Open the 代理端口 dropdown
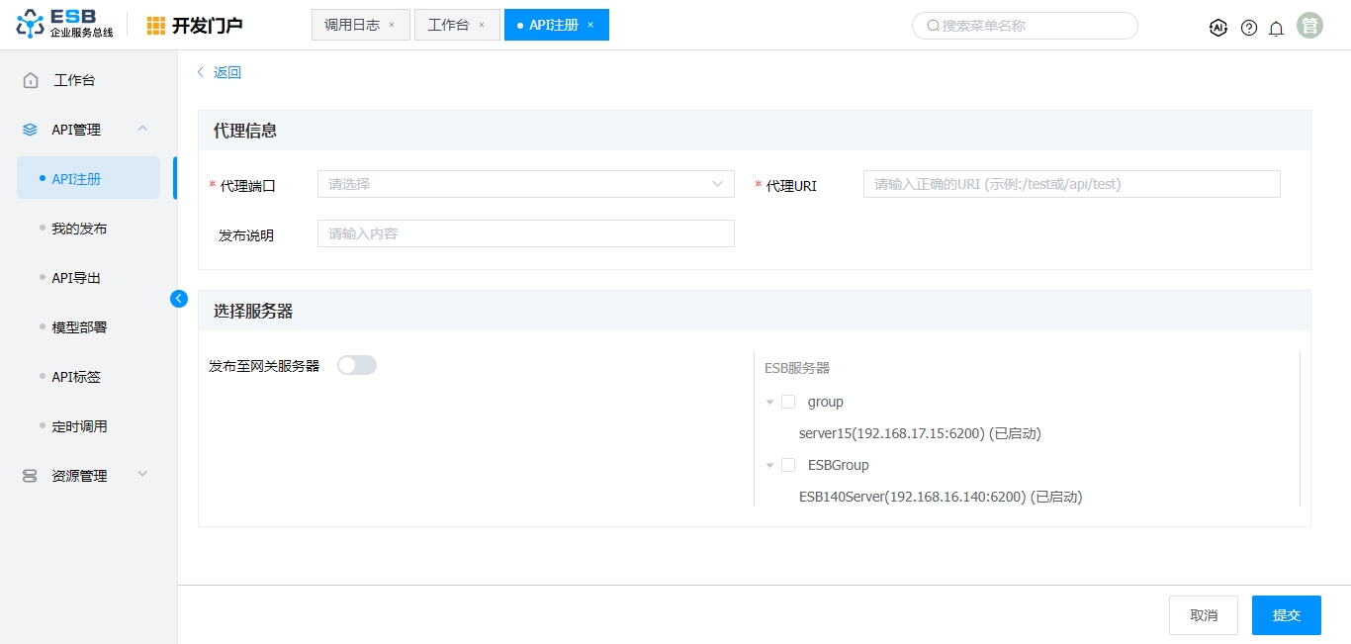 [525, 184]
